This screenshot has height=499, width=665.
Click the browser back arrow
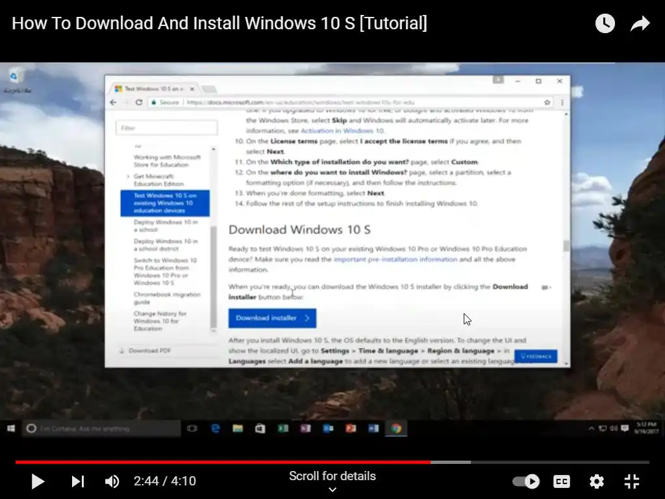click(113, 102)
